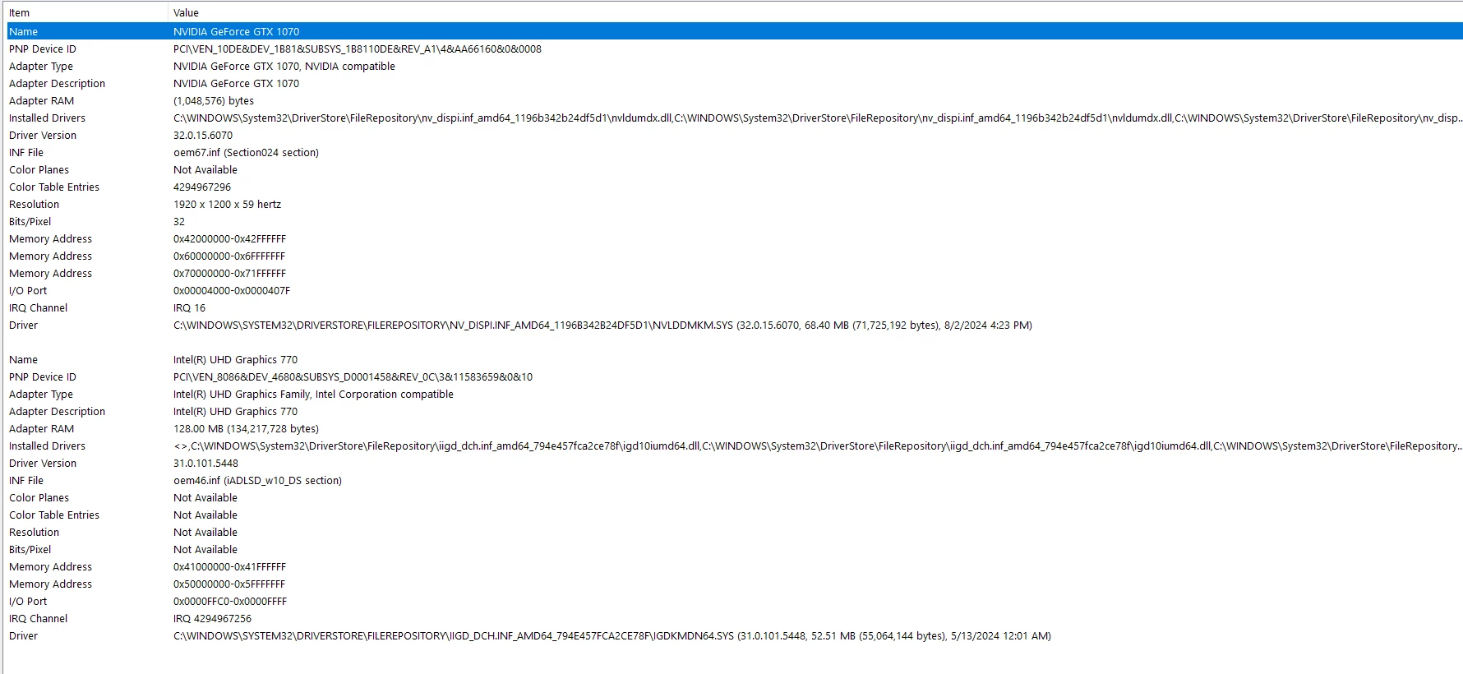This screenshot has width=1463, height=674.
Task: Select Memory Address 0x42000000-0x42FFFFFF row
Action: [735, 238]
